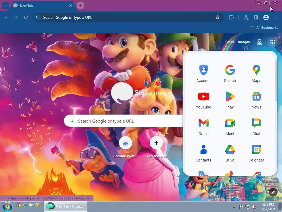This screenshot has width=282, height=212.
Task: Launch Google Meet
Action: pyautogui.click(x=230, y=126)
